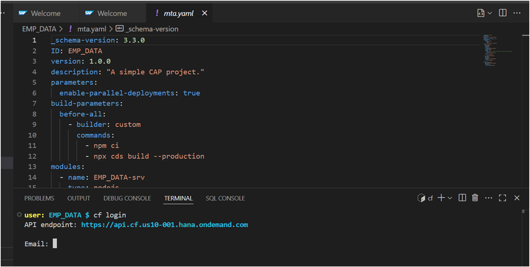Select the TERMINAL panel tab
Viewport: 530px width, 267px height.
click(x=178, y=198)
